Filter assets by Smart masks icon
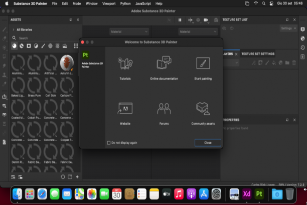 point(29,46)
